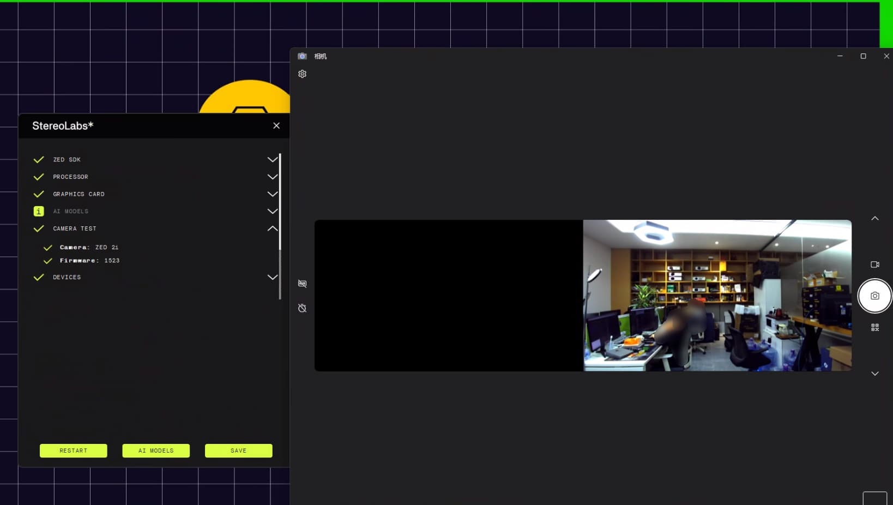Screen dimensions: 893x505
Task: Click the 'AI MODELS' section label
Action: tap(70, 211)
